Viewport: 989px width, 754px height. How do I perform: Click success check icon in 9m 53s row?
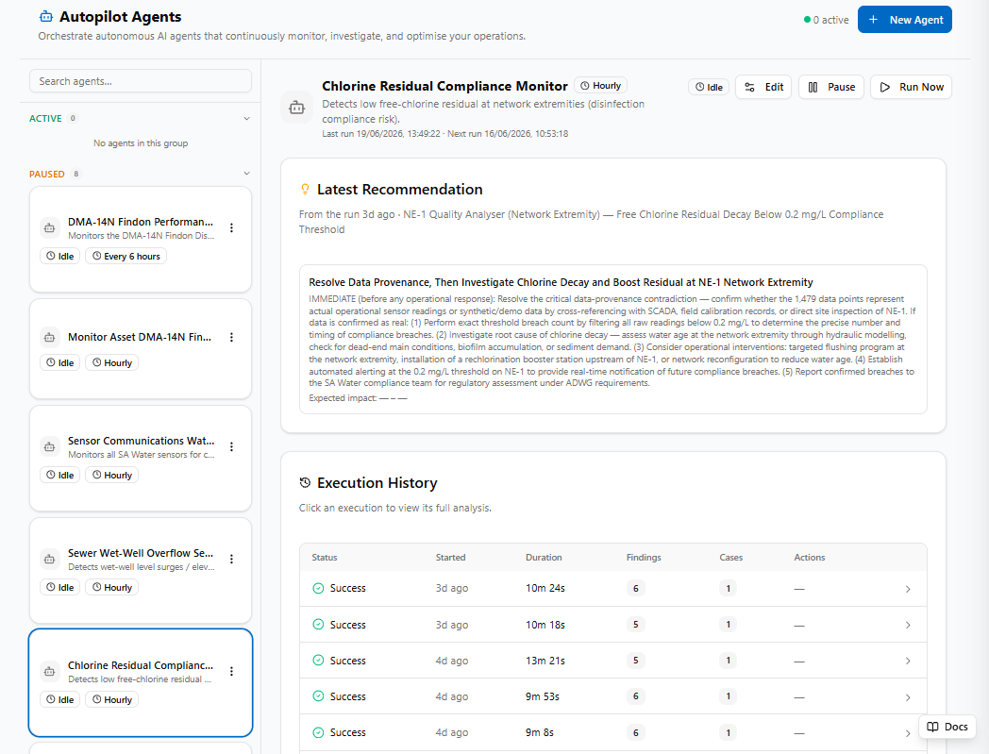(319, 696)
